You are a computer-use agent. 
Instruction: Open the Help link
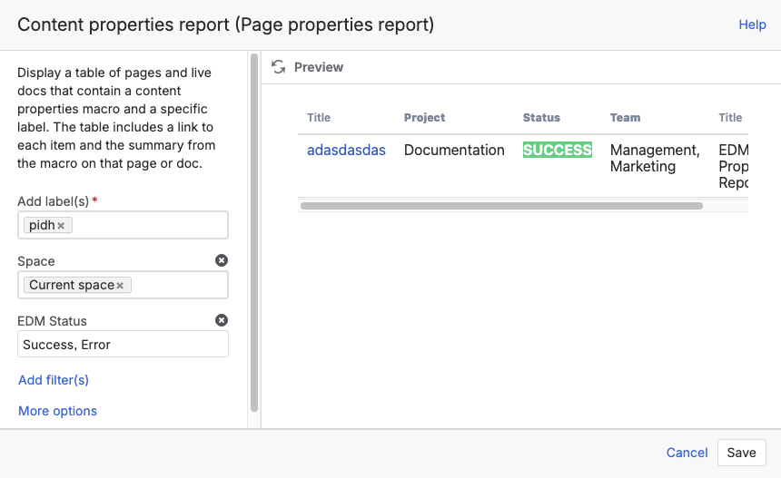click(752, 24)
